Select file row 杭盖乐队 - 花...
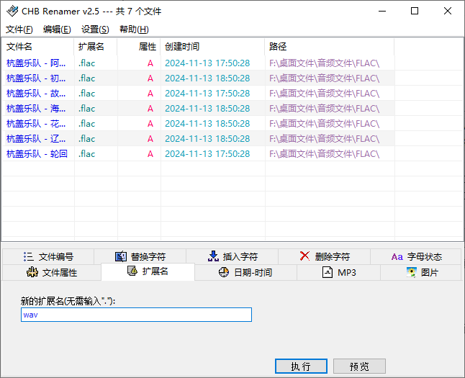This screenshot has height=378, width=465. 198,124
